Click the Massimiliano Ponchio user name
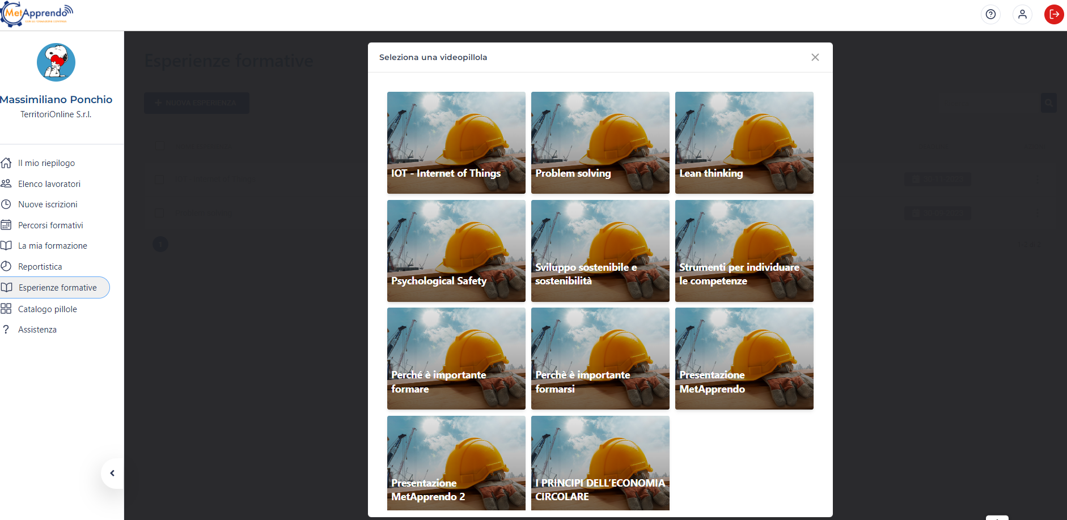1067x520 pixels. pyautogui.click(x=56, y=100)
